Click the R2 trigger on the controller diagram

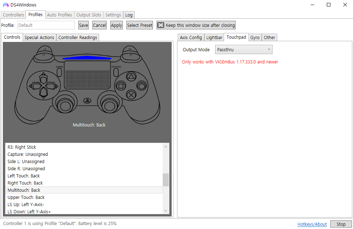click(130, 49)
